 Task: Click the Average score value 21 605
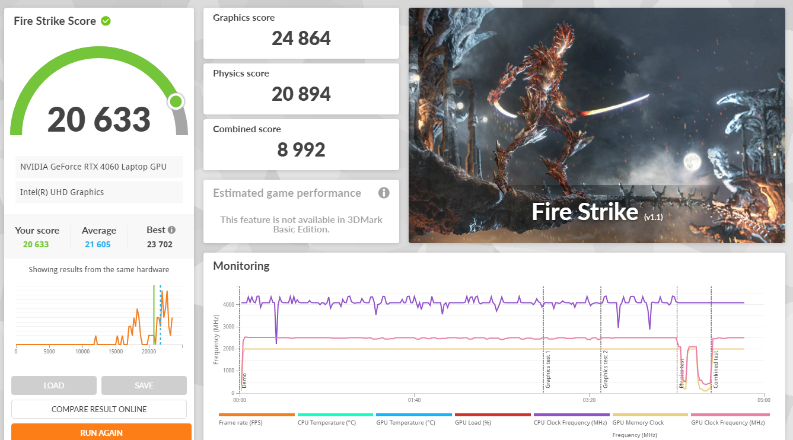click(98, 244)
